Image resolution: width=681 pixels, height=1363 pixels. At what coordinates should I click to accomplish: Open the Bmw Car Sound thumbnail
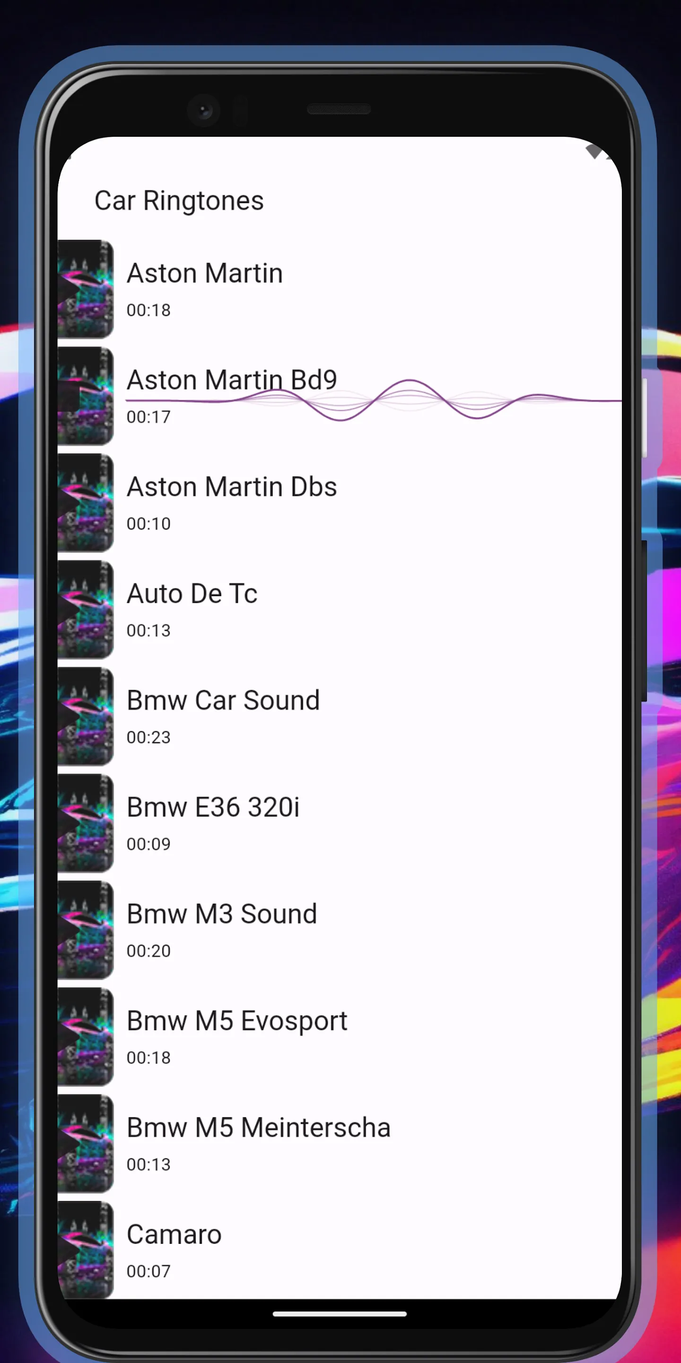click(86, 717)
